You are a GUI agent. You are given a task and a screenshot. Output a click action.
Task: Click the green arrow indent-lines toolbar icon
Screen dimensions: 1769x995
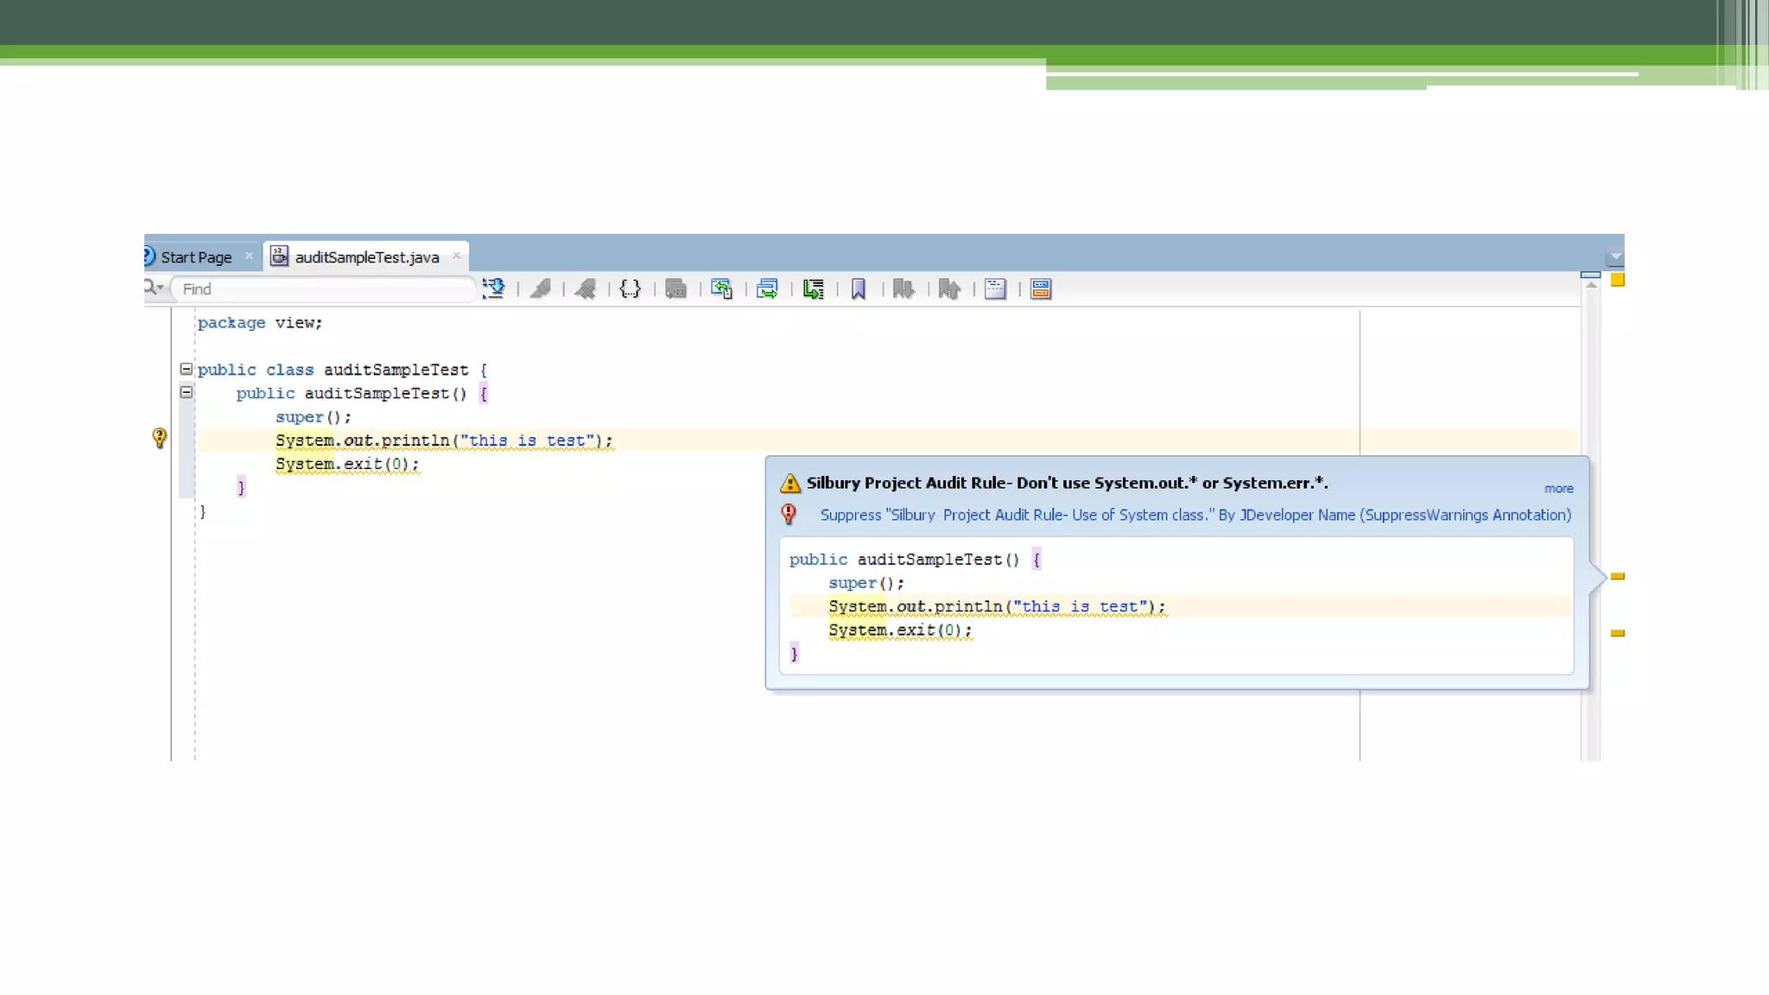(813, 288)
